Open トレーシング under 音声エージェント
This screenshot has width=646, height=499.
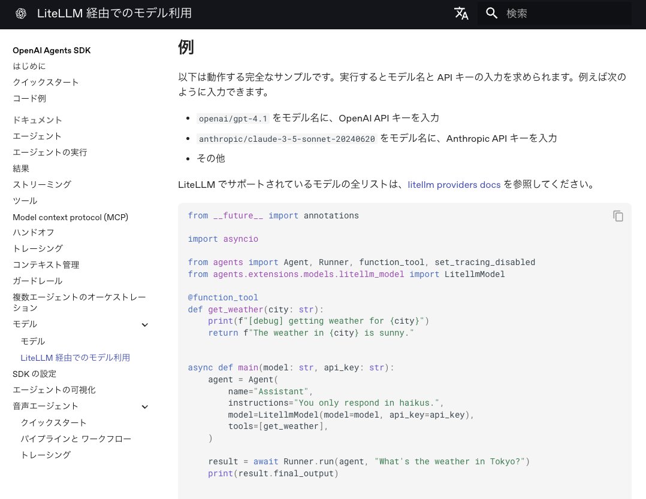pyautogui.click(x=46, y=455)
